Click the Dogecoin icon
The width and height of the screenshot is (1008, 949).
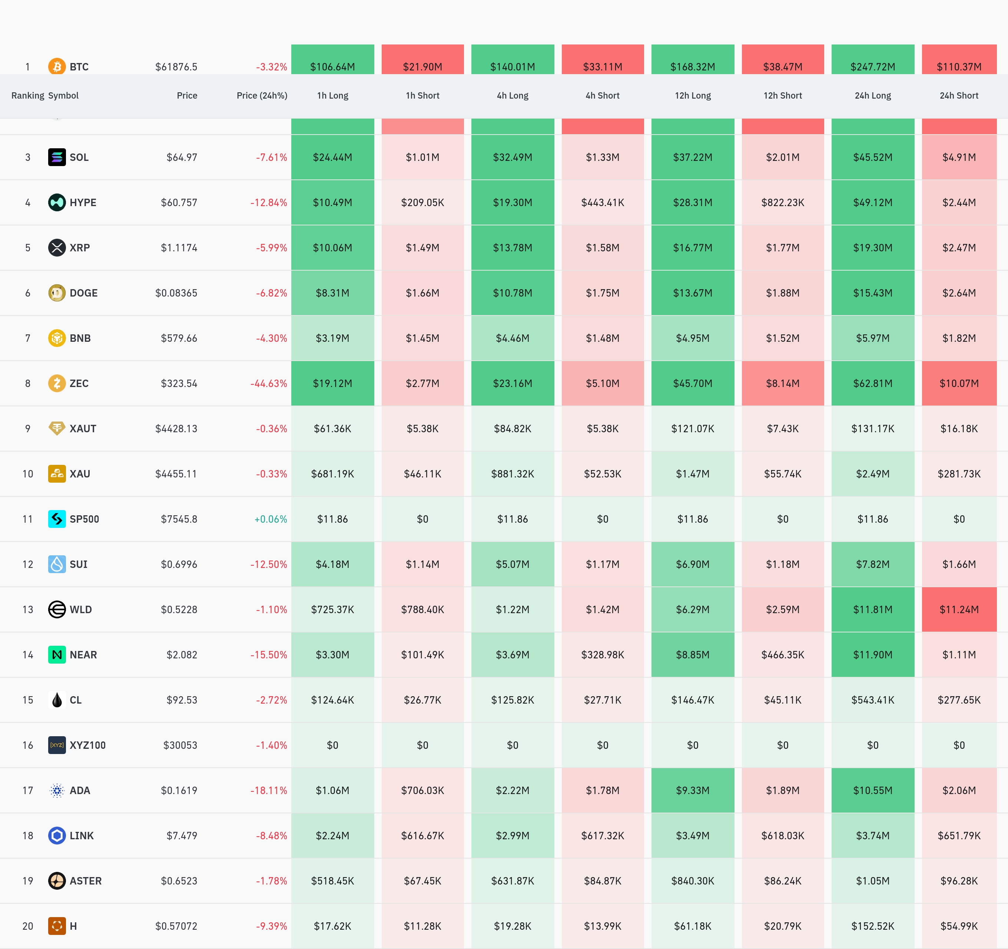[57, 292]
